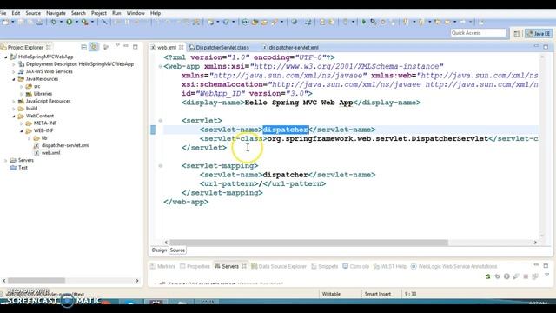The width and height of the screenshot is (556, 313).
Task: Click the Open Perspective icon beside Java EE
Action: coord(516,33)
